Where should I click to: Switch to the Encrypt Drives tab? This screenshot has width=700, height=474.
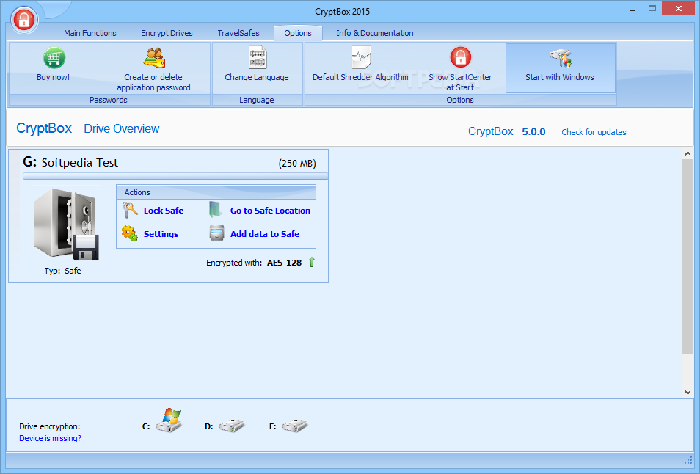pos(167,33)
